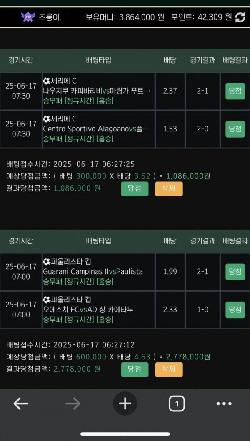
Task: Tap the 보유머니 balance amount in header
Action: (142, 17)
